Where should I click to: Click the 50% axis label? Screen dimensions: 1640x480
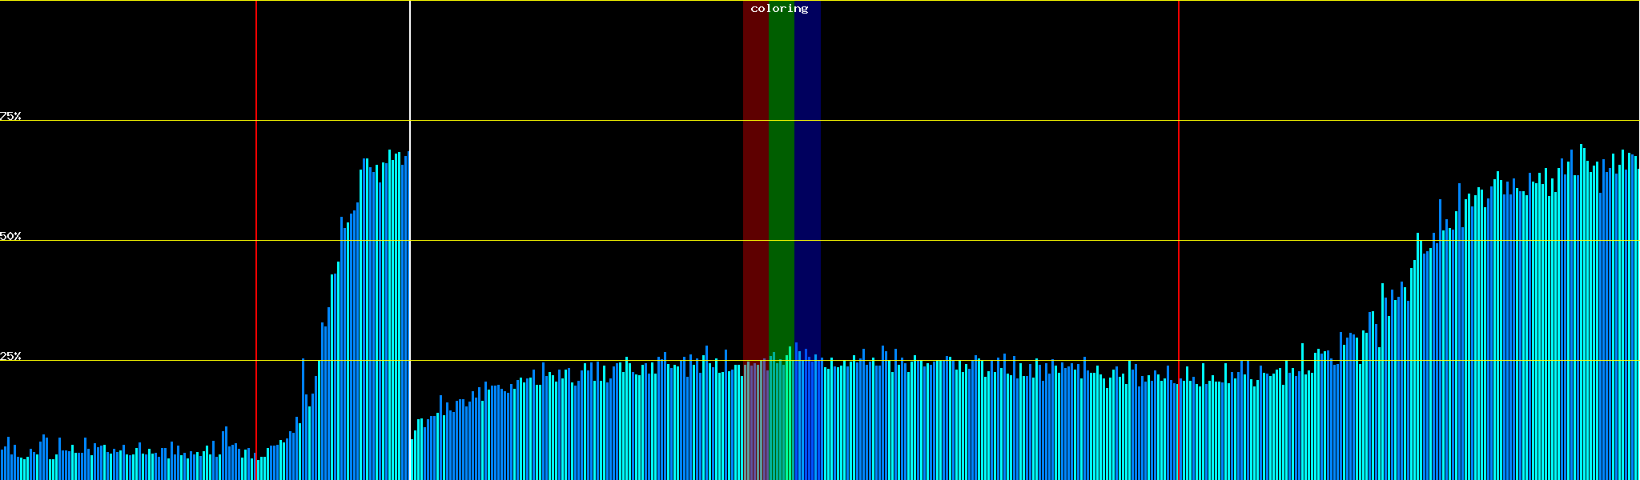point(10,236)
